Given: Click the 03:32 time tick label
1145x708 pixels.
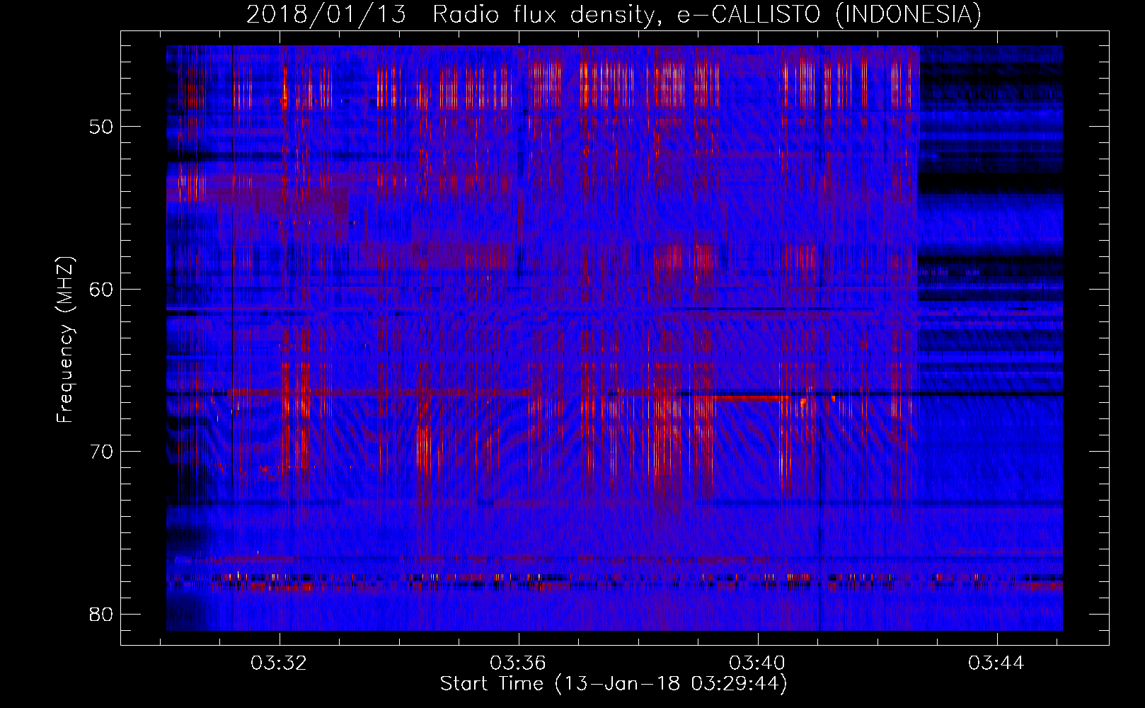Looking at the screenshot, I should point(279,663).
